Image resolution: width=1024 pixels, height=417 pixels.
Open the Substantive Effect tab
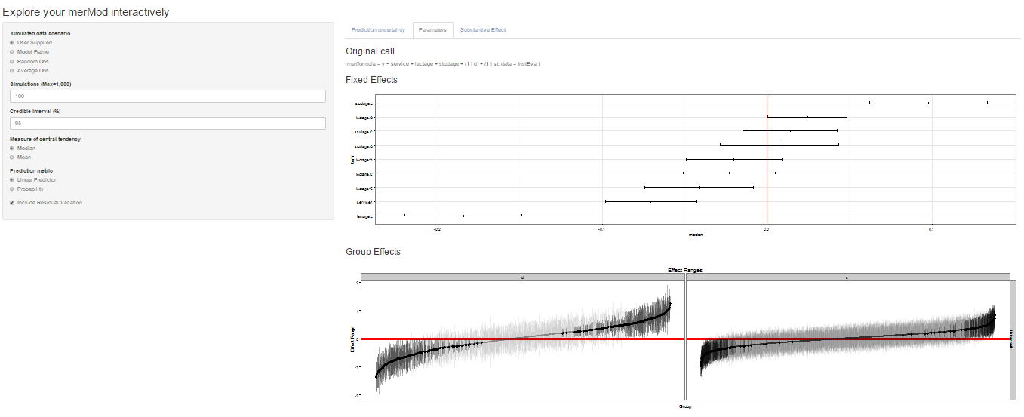click(483, 30)
